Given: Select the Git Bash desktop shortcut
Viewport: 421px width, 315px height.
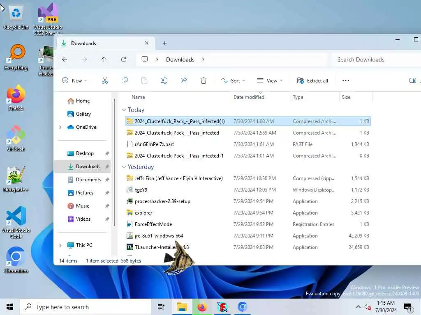Looking at the screenshot, I should pyautogui.click(x=16, y=139).
